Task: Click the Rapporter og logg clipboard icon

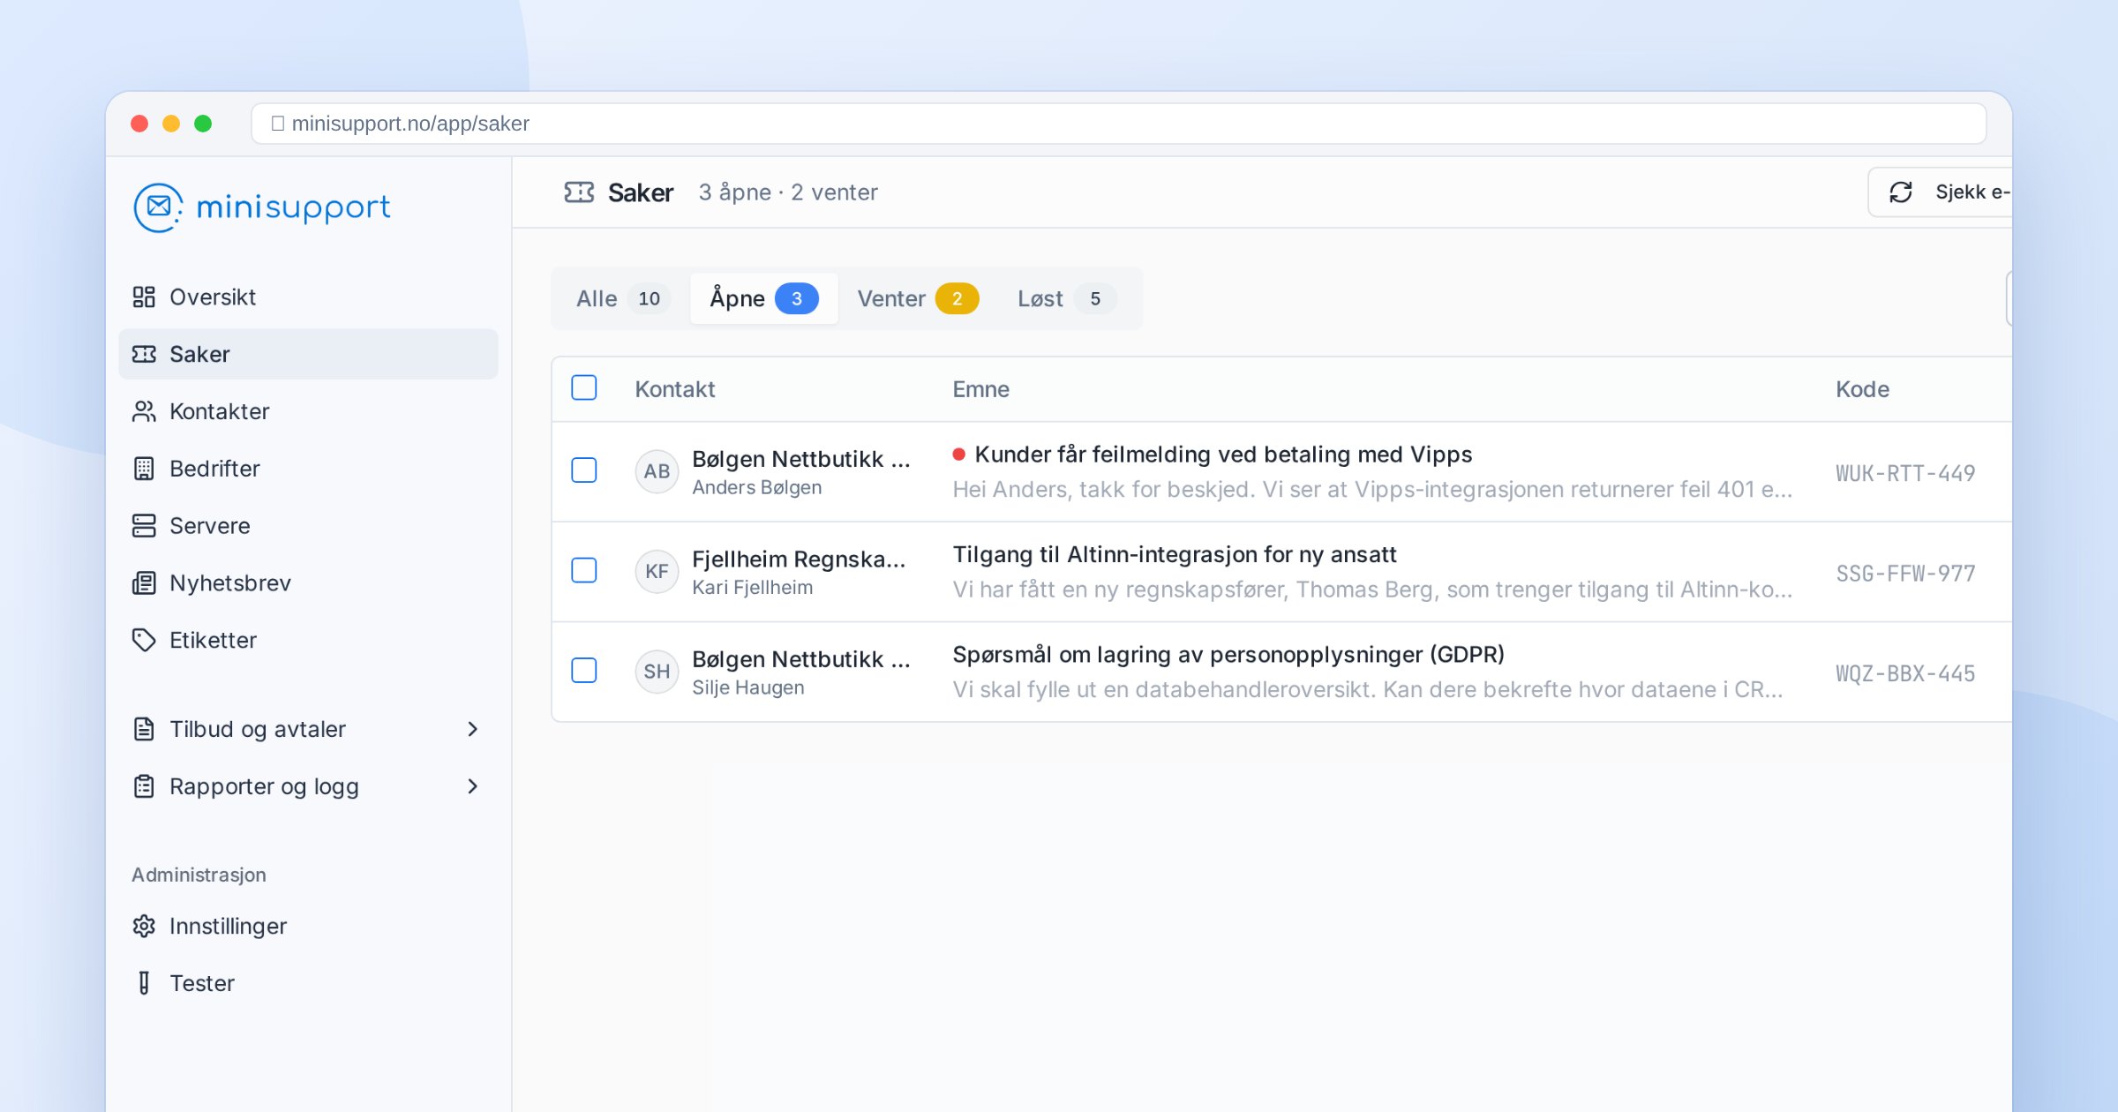Action: (x=144, y=786)
